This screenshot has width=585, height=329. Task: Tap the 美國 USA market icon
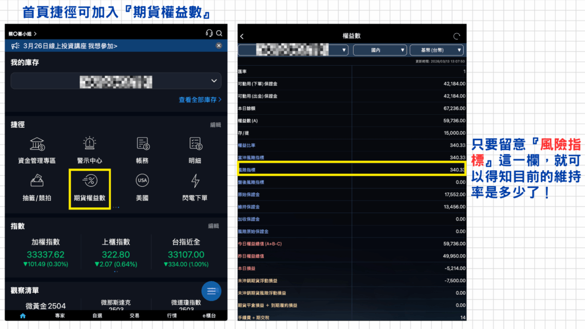point(143,182)
